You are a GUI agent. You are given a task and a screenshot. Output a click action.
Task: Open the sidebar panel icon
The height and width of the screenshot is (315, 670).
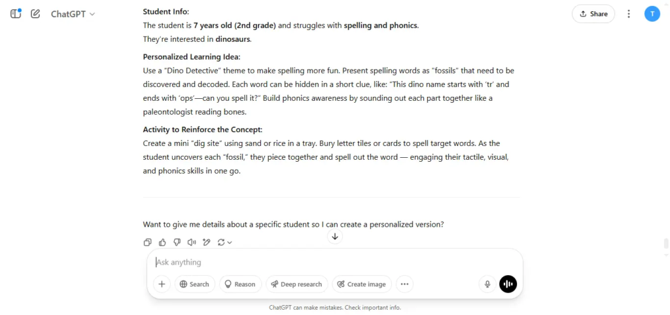(16, 14)
